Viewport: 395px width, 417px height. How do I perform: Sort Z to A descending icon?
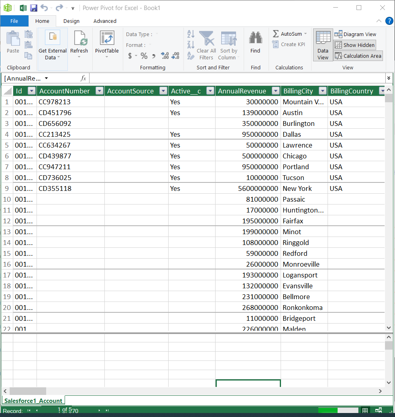191,45
